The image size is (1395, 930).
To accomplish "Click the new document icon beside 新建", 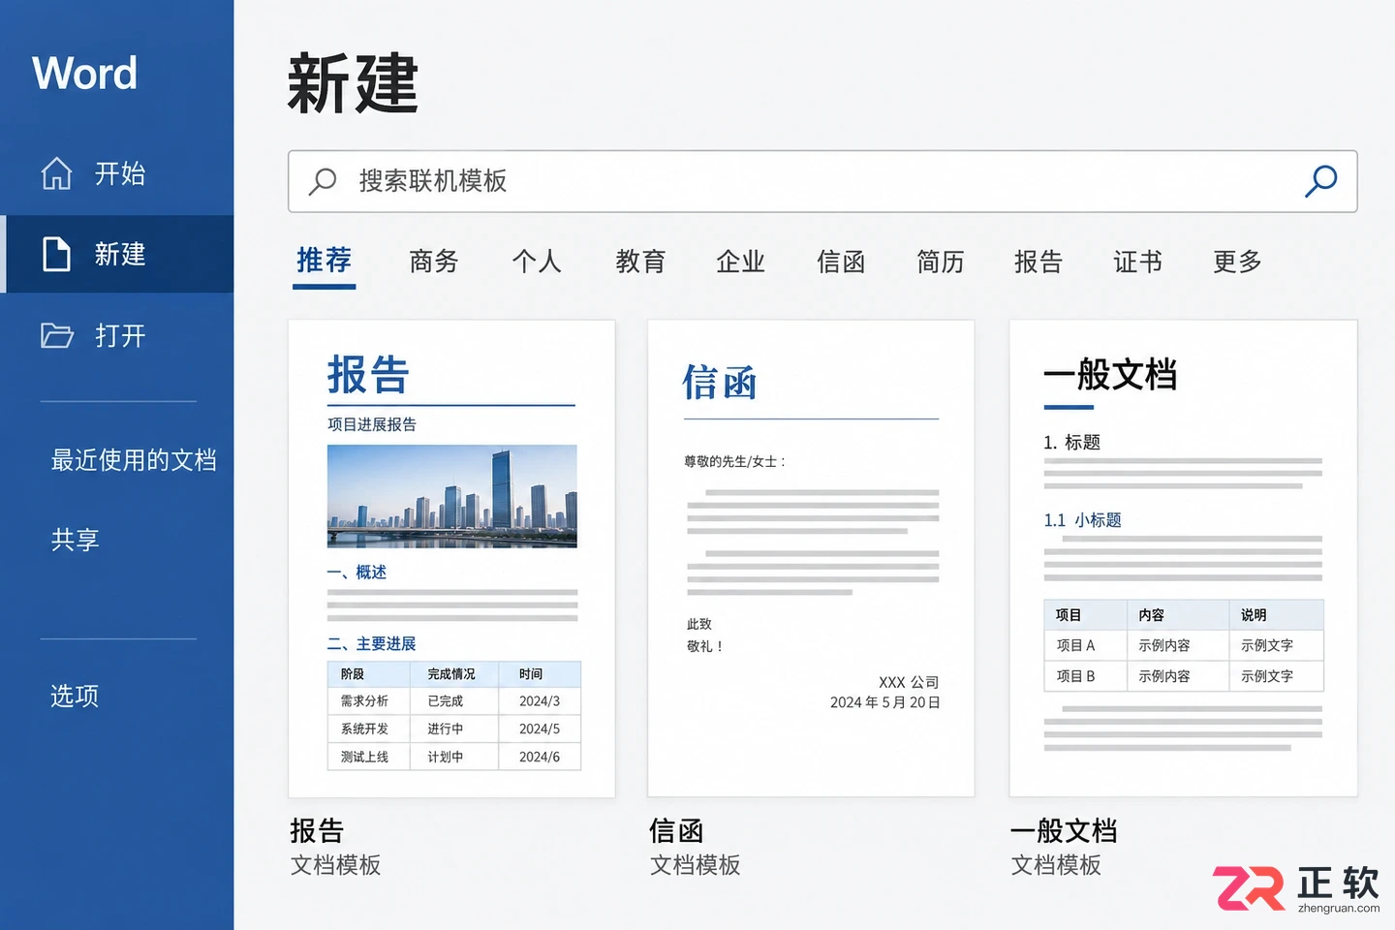I will tap(57, 254).
